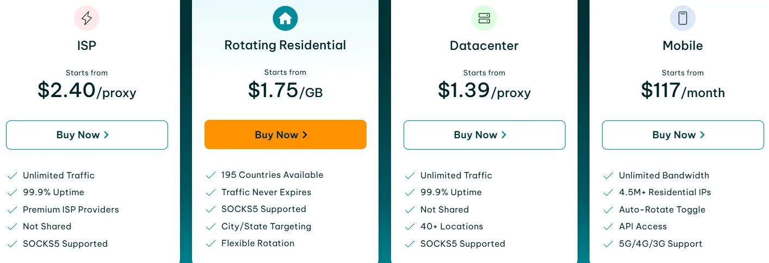769x263 pixels.
Task: Click checkmark next to Auto-Rotate Toggle
Action: [x=608, y=210]
